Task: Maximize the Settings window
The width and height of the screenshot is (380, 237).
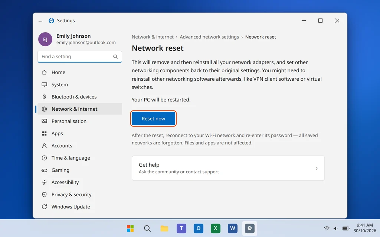Action: coord(320,21)
